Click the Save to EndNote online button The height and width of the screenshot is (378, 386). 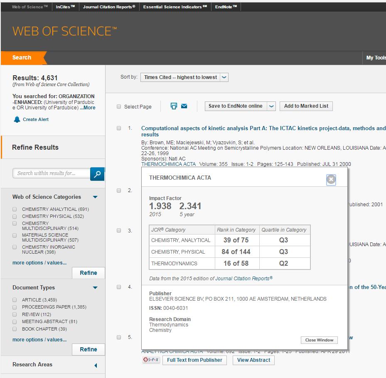(x=236, y=106)
